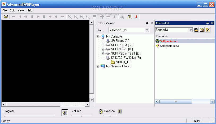216x124 pixels.
Task: Click the left balance speaker icon
Action: tap(101, 111)
